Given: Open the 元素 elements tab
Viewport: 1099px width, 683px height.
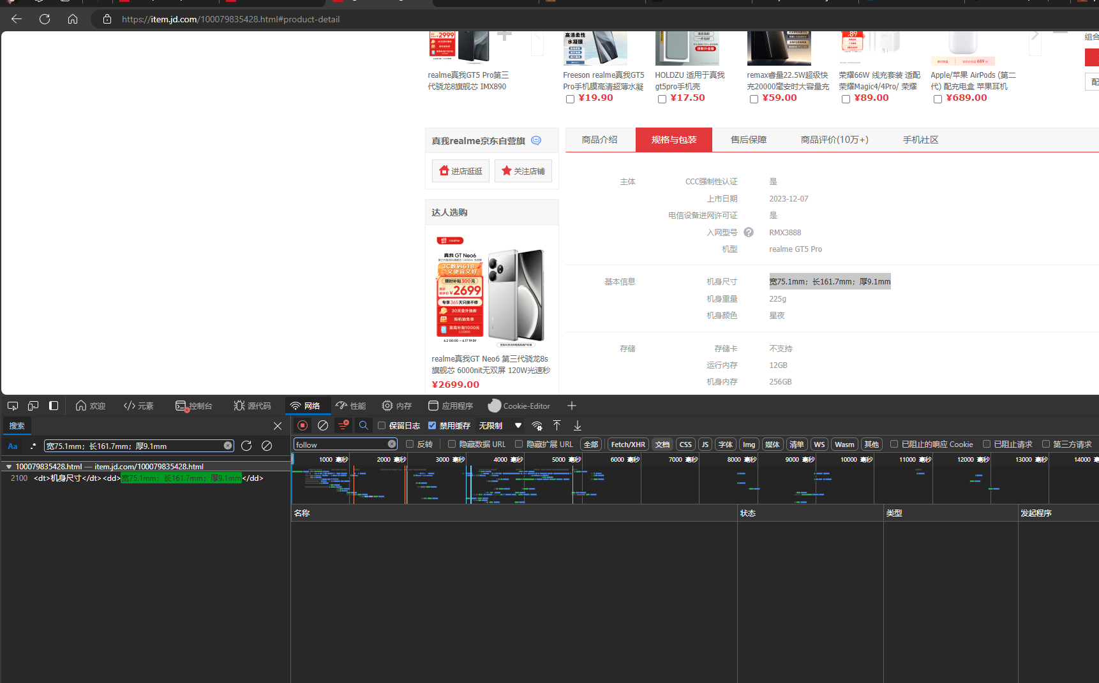Looking at the screenshot, I should click(138, 406).
